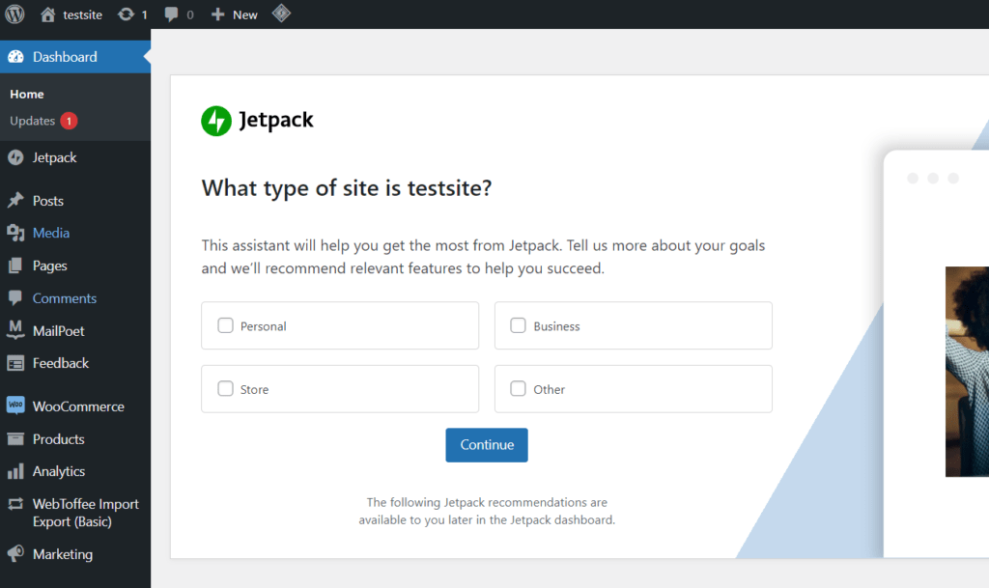Go to the Pages menu item

(x=49, y=266)
